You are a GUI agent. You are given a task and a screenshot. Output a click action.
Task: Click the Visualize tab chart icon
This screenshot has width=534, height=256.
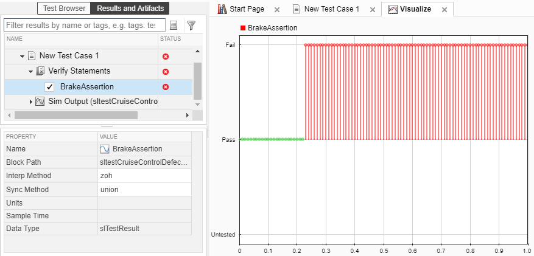(x=393, y=10)
